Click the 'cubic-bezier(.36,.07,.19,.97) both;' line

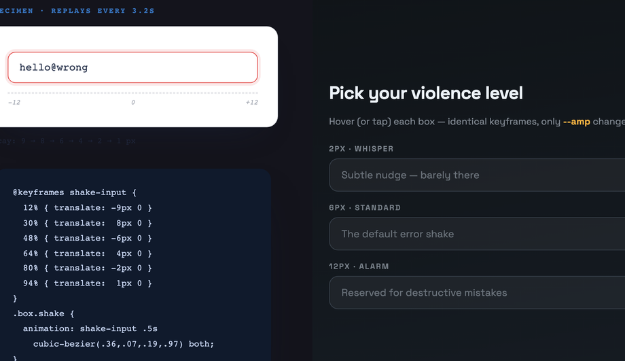coord(124,344)
